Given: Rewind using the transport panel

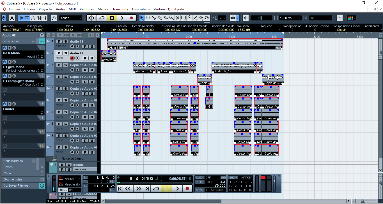Looking at the screenshot, I should coord(128,189).
